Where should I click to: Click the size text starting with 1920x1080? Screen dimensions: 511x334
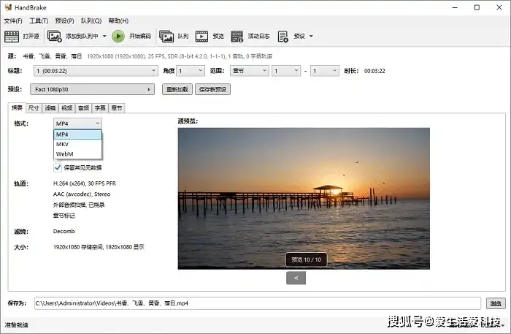coord(99,247)
